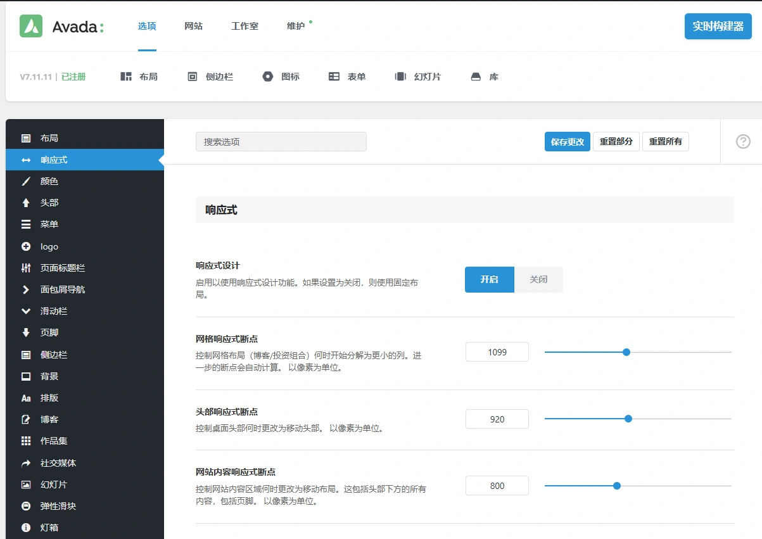Click the 表单 (Forms) toolbar icon
The image size is (762, 539).
tap(347, 76)
